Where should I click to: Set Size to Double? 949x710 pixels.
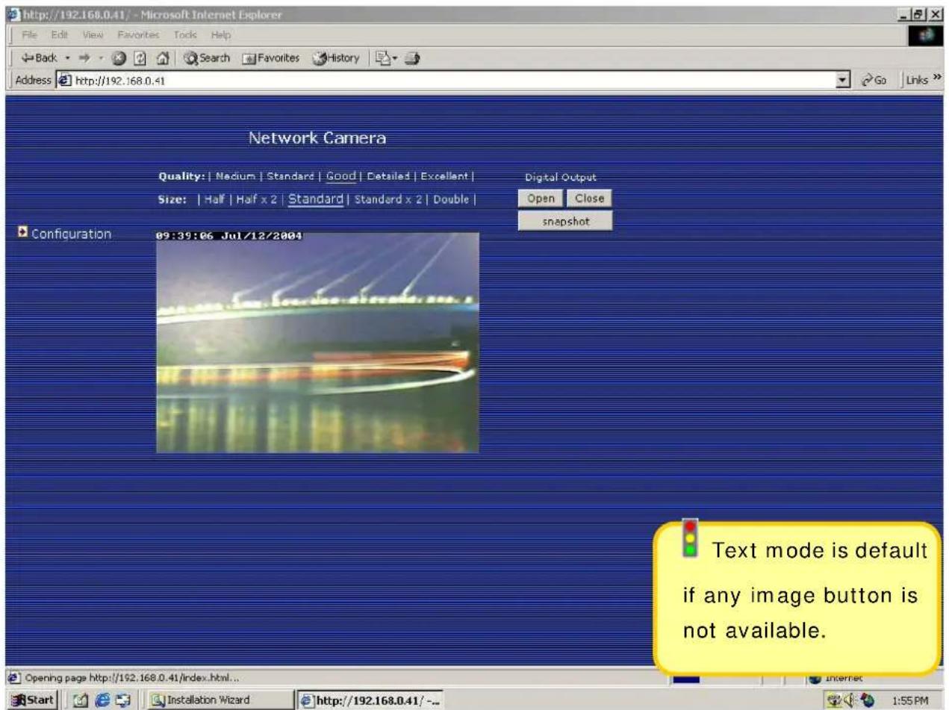tap(451, 199)
